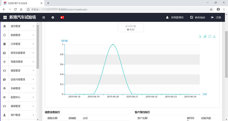Click 修改密码 in header
This screenshot has height=121, width=228.
tap(198, 18)
